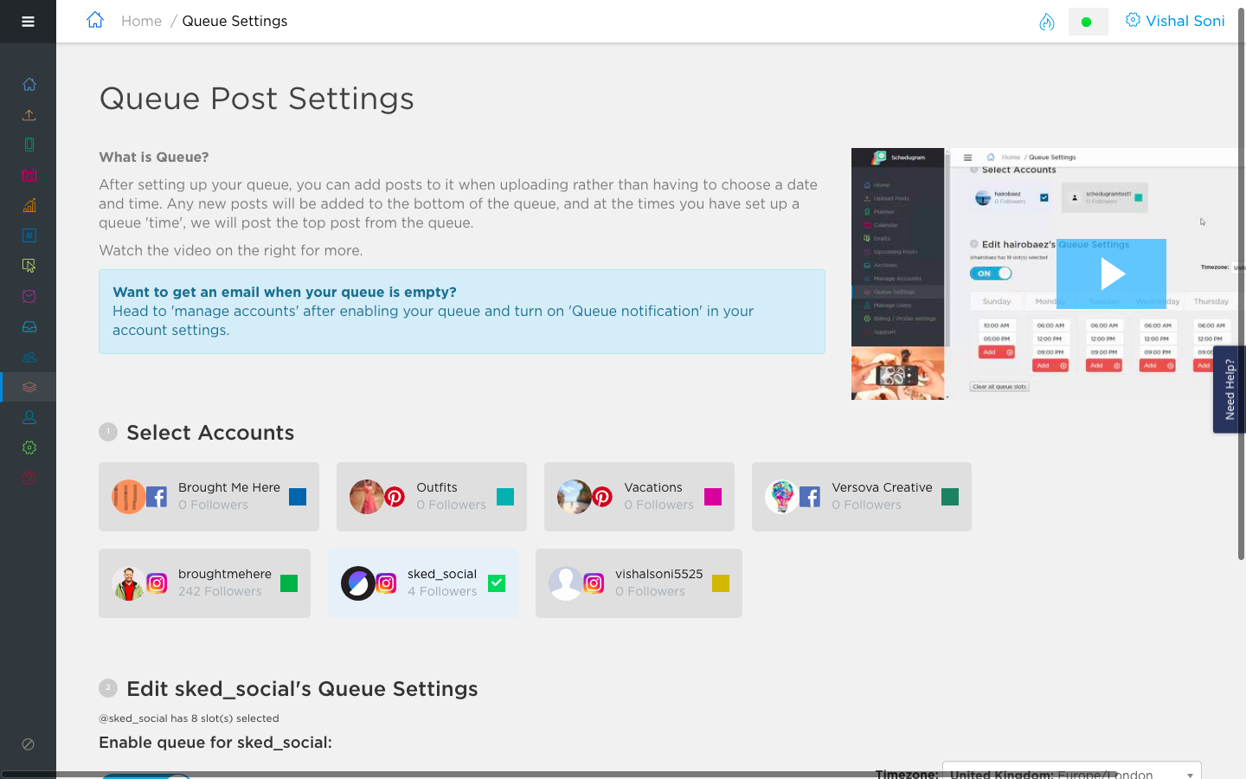This screenshot has height=779, width=1246.
Task: Click the "Want to get an email" notice heading
Action: point(285,293)
